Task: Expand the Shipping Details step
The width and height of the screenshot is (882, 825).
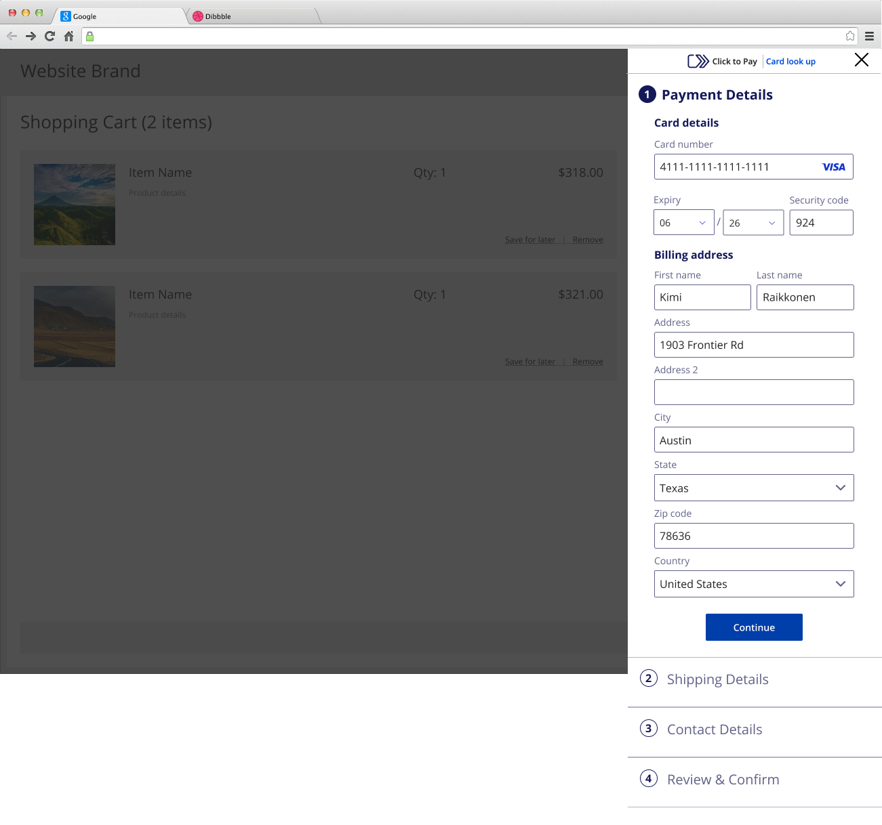Action: pos(717,679)
